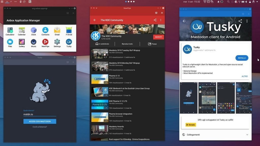Screen dimensions: 260x146
Task: Open the Plasma 5.13 video thumbnail
Action: pyautogui.click(x=100, y=79)
